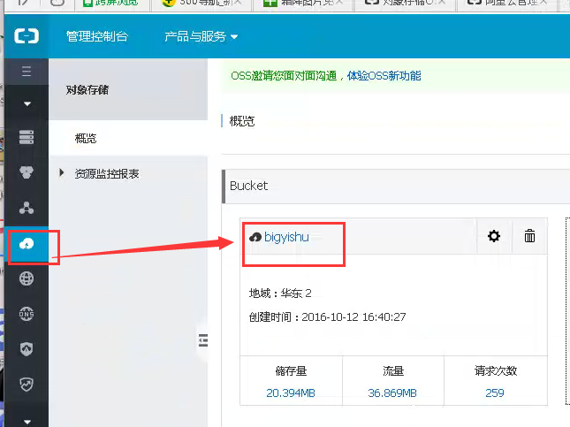Click the 体验OSS新功能 link

pos(384,76)
